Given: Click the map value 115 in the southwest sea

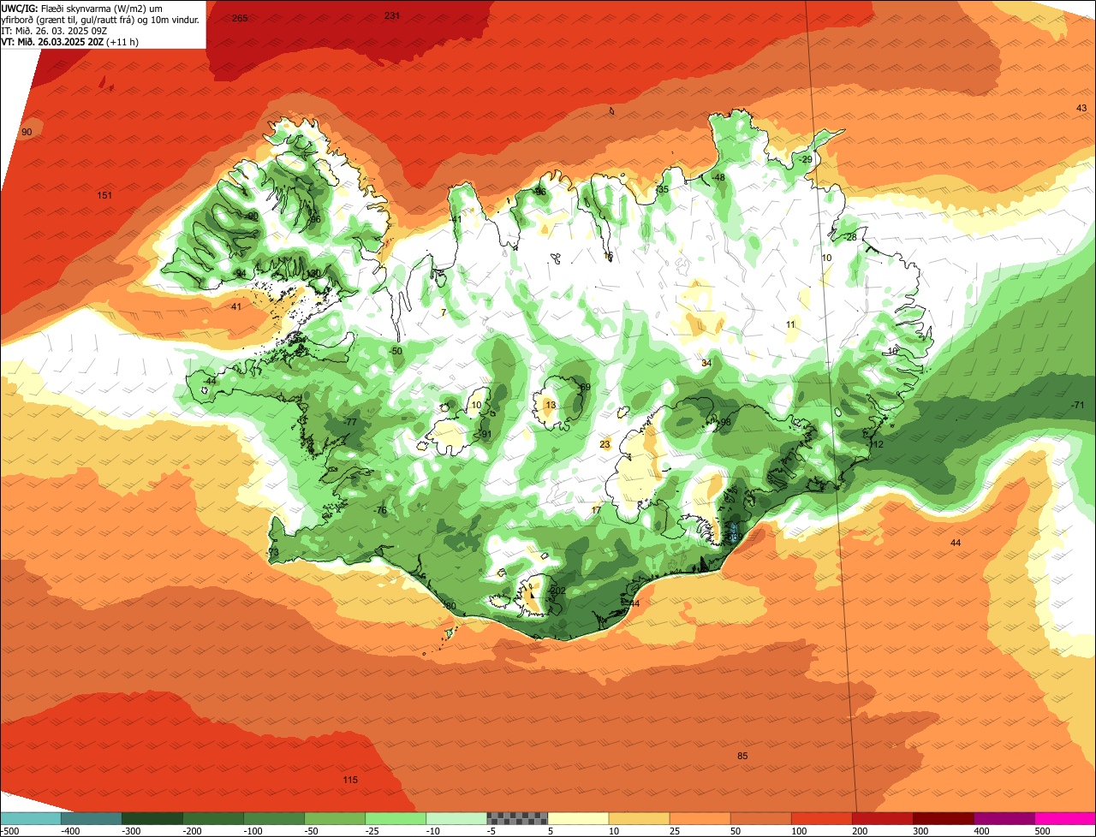Looking at the screenshot, I should (350, 780).
